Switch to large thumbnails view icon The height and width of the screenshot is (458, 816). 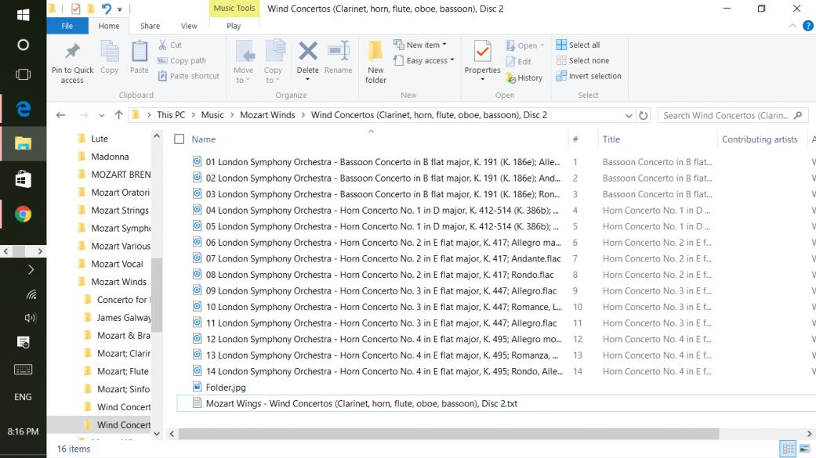[x=804, y=449]
